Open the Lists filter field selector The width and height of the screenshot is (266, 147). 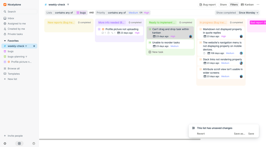click(x=49, y=13)
